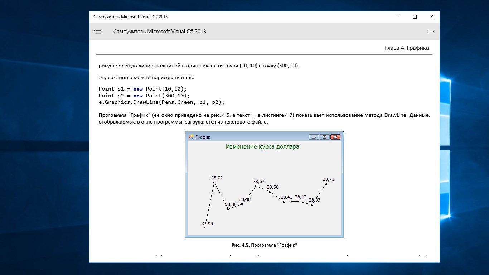The height and width of the screenshot is (275, 489).
Task: Click the sentence starting рисует зеленую линию толщиной
Action: click(199, 66)
